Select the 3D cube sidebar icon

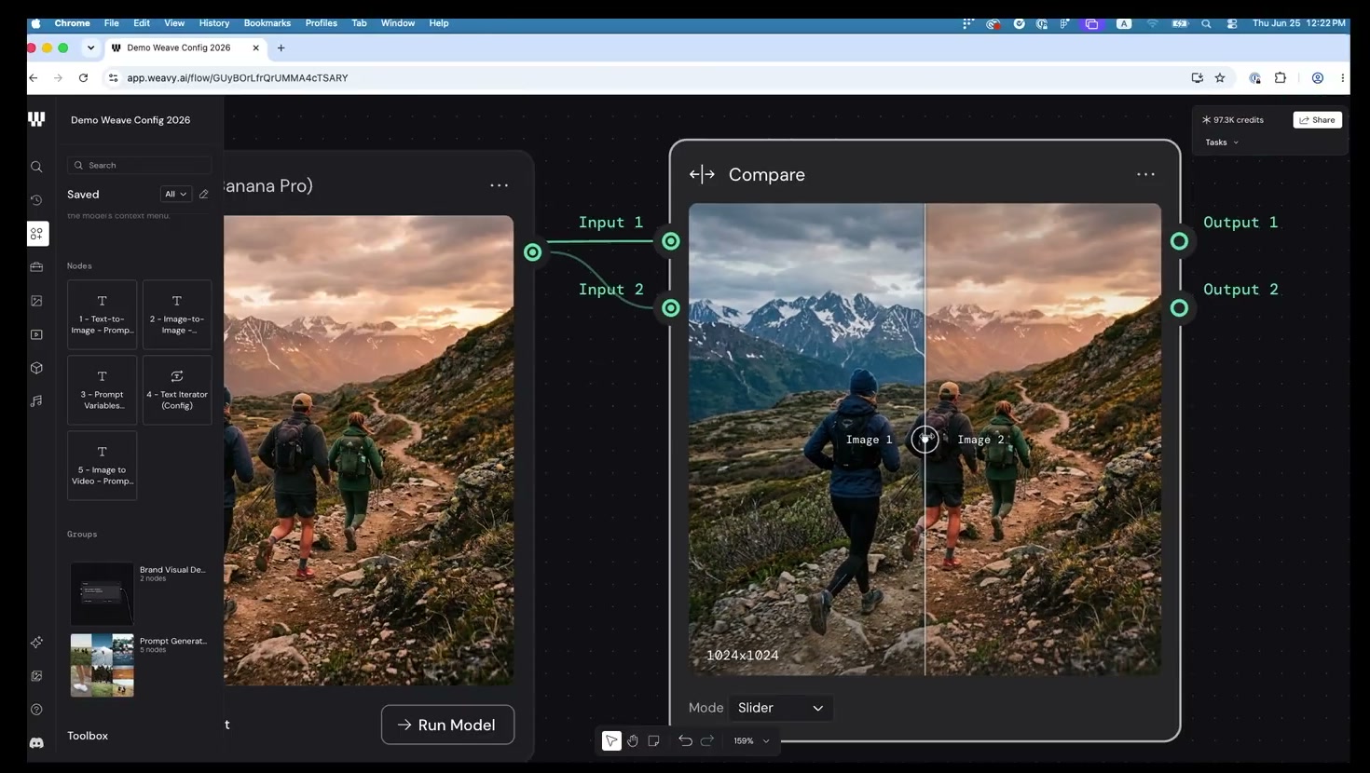point(36,368)
